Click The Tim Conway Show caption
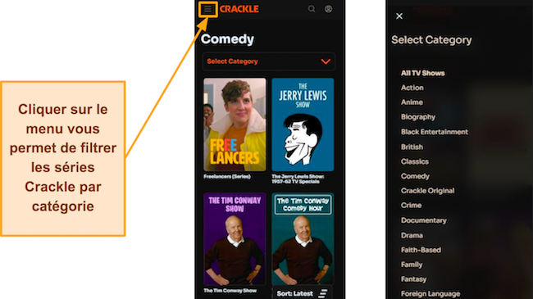 230,291
